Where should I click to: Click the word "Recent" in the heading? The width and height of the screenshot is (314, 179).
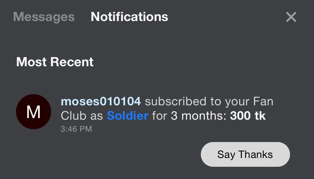tap(72, 62)
